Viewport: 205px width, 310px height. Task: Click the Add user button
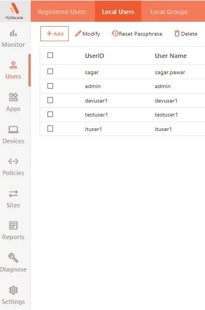[x=55, y=34]
